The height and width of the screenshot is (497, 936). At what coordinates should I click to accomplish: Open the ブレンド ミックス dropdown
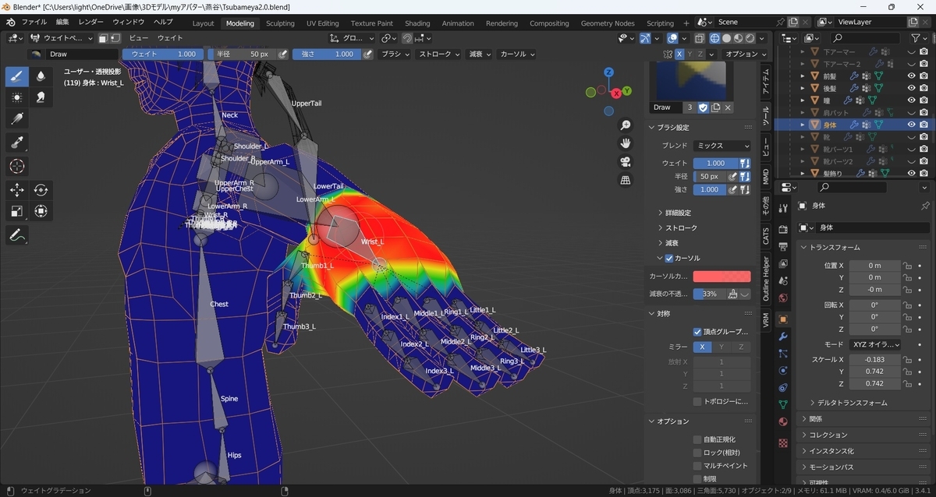[722, 146]
